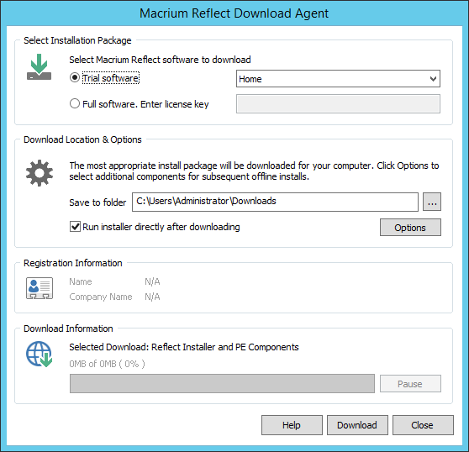The image size is (469, 452).
Task: Open the Home edition dropdown
Action: (338, 79)
